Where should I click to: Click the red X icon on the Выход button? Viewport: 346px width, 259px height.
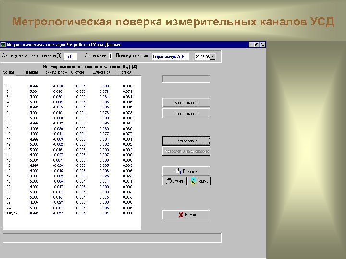[181, 215]
